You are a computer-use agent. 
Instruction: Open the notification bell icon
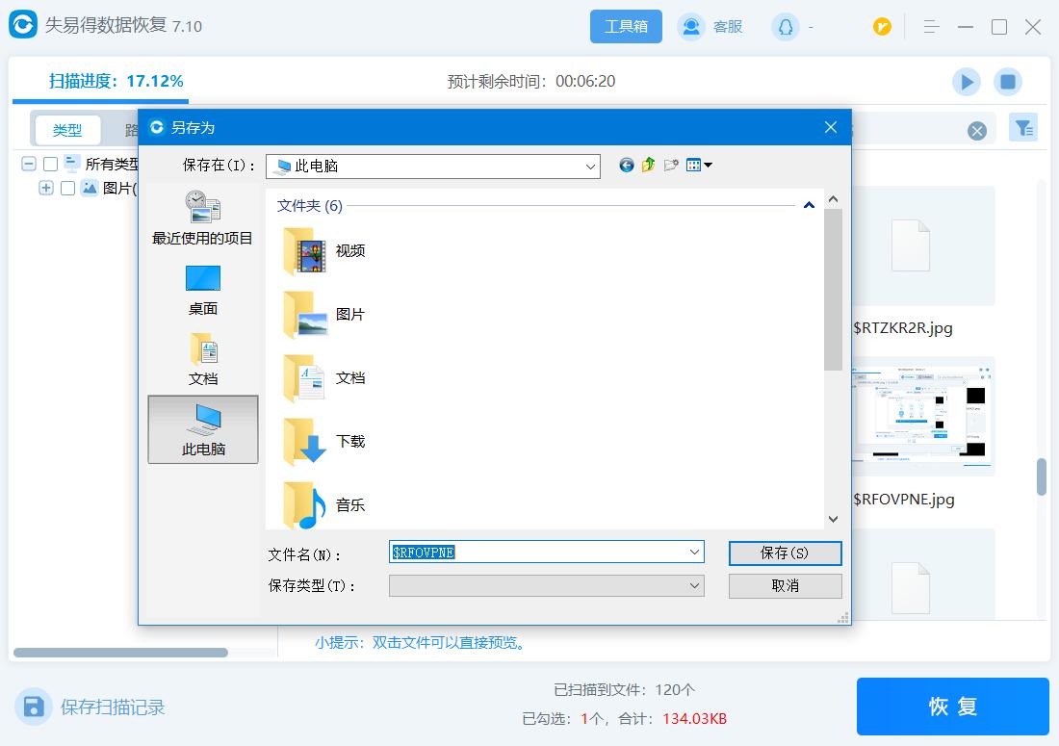[x=784, y=26]
